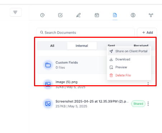Open the Screenshot 2025-04-25 file
This screenshot has height=133, width=162.
pos(92,101)
